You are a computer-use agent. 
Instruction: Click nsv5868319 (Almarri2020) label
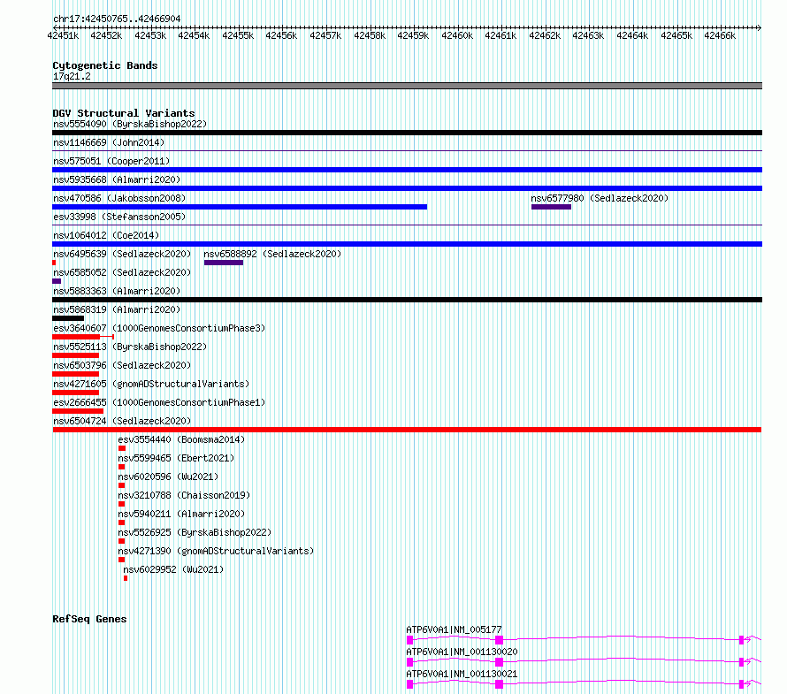(x=117, y=309)
